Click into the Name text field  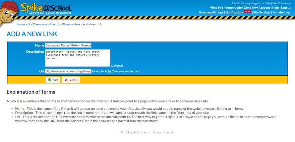(68, 45)
